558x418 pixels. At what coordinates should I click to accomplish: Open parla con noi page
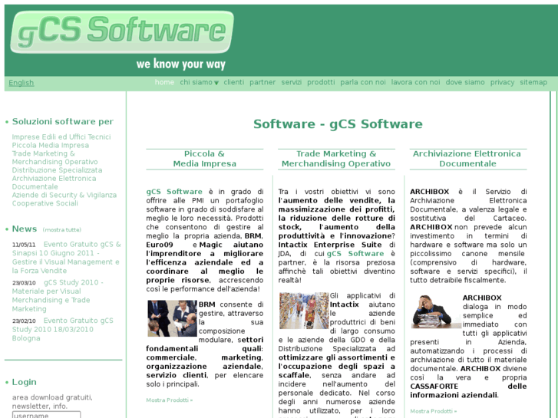point(363,82)
